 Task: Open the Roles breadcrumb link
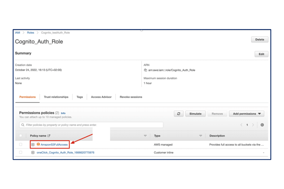[x=31, y=33]
